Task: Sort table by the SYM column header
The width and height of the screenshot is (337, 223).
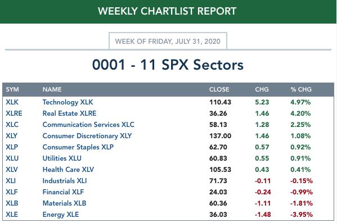Action: 12,89
